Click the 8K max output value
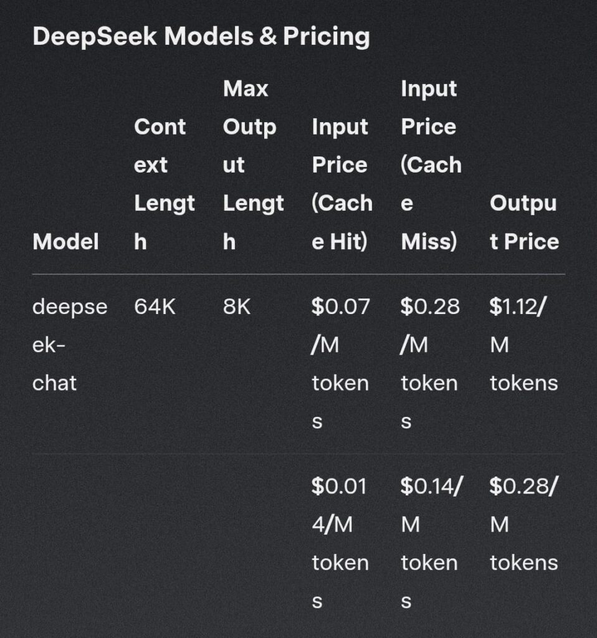Viewport: 597px width, 638px height. point(236,307)
